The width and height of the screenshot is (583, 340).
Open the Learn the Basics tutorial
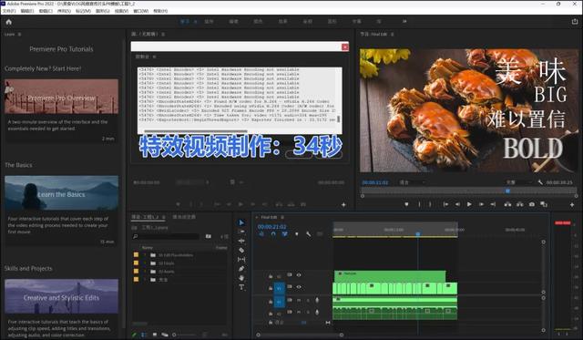[x=61, y=193]
